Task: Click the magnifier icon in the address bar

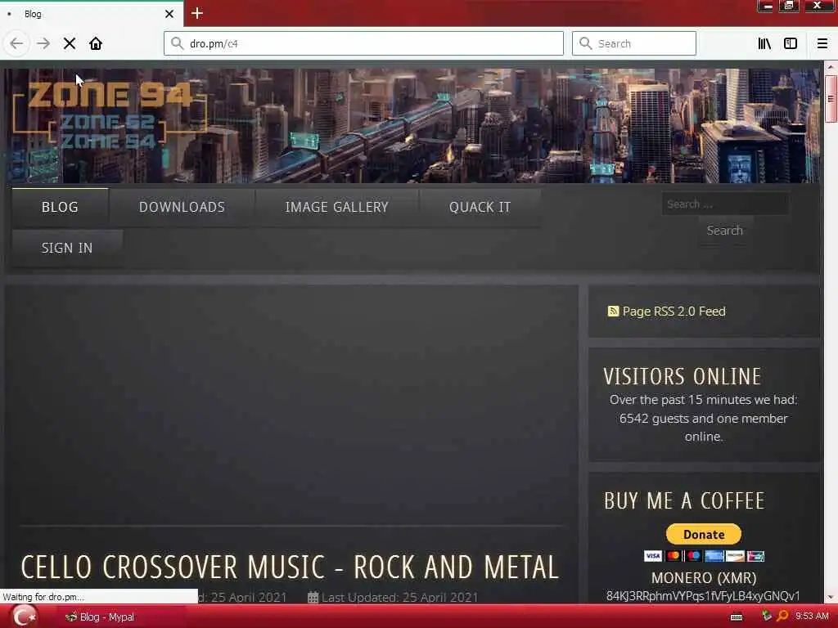Action: tap(178, 43)
